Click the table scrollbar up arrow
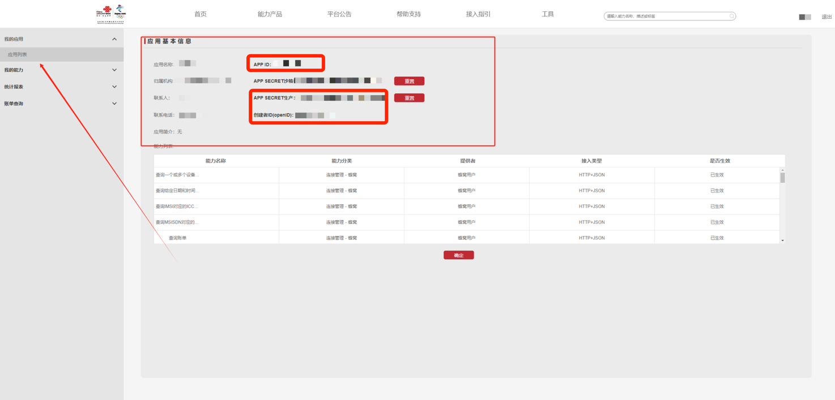 click(x=782, y=170)
